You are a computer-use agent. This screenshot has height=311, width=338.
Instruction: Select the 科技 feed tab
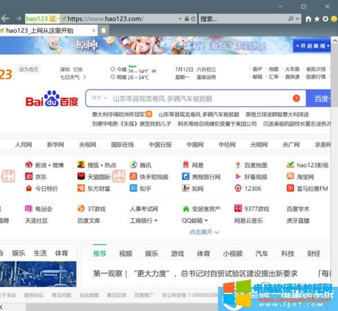[x=288, y=254]
